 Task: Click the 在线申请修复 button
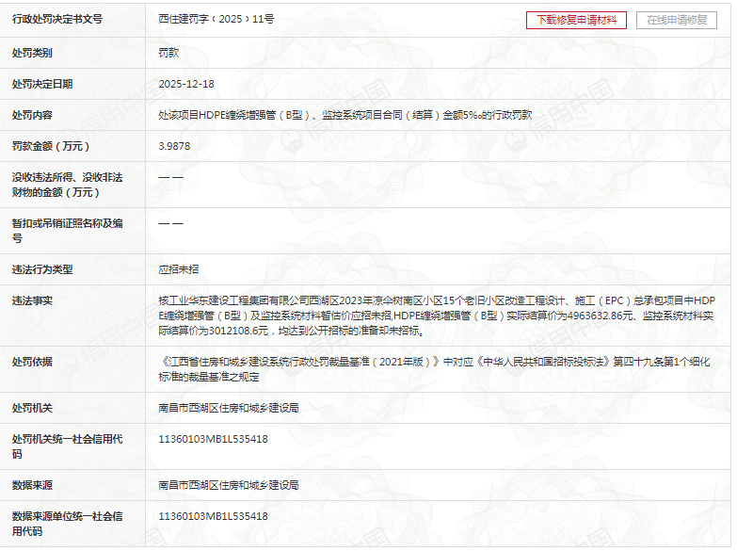tap(676, 20)
